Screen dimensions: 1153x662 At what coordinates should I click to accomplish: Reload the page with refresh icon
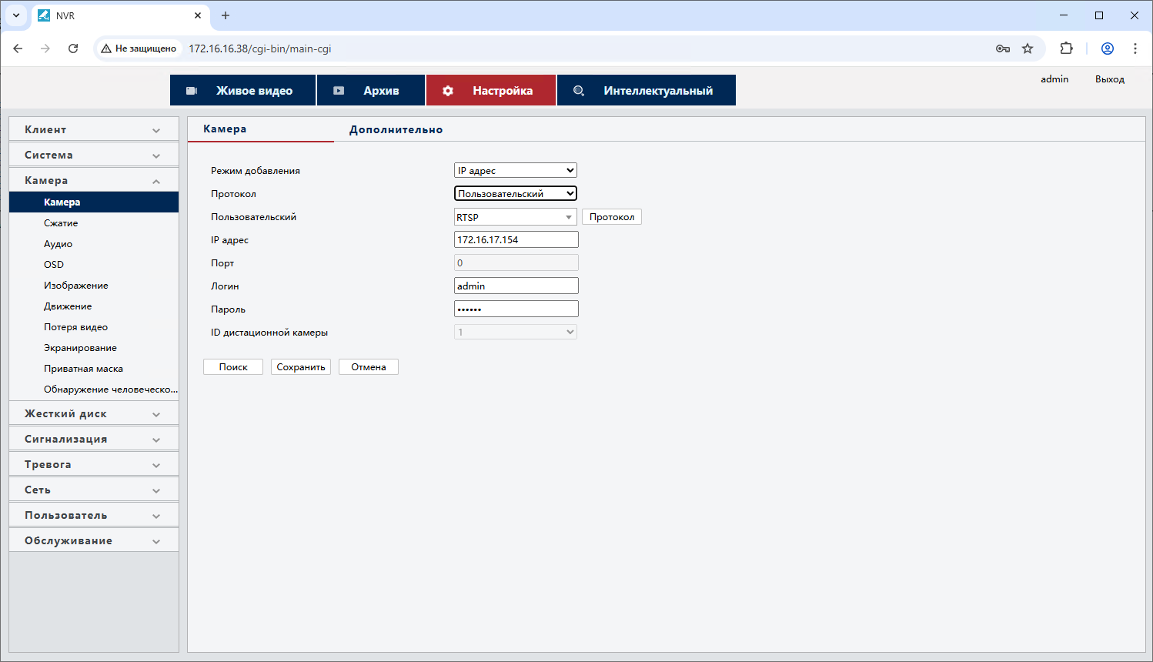click(73, 48)
